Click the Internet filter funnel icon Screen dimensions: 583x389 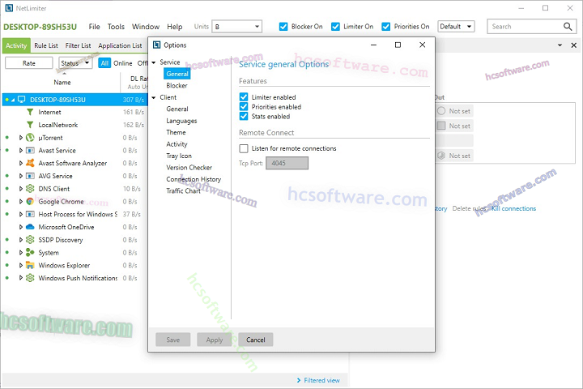pyautogui.click(x=30, y=112)
